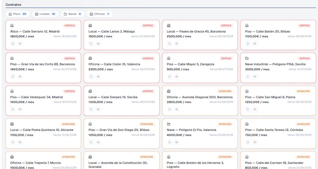
Task: Click eye icon on Local Calle Sierpes card
Action: (98, 109)
